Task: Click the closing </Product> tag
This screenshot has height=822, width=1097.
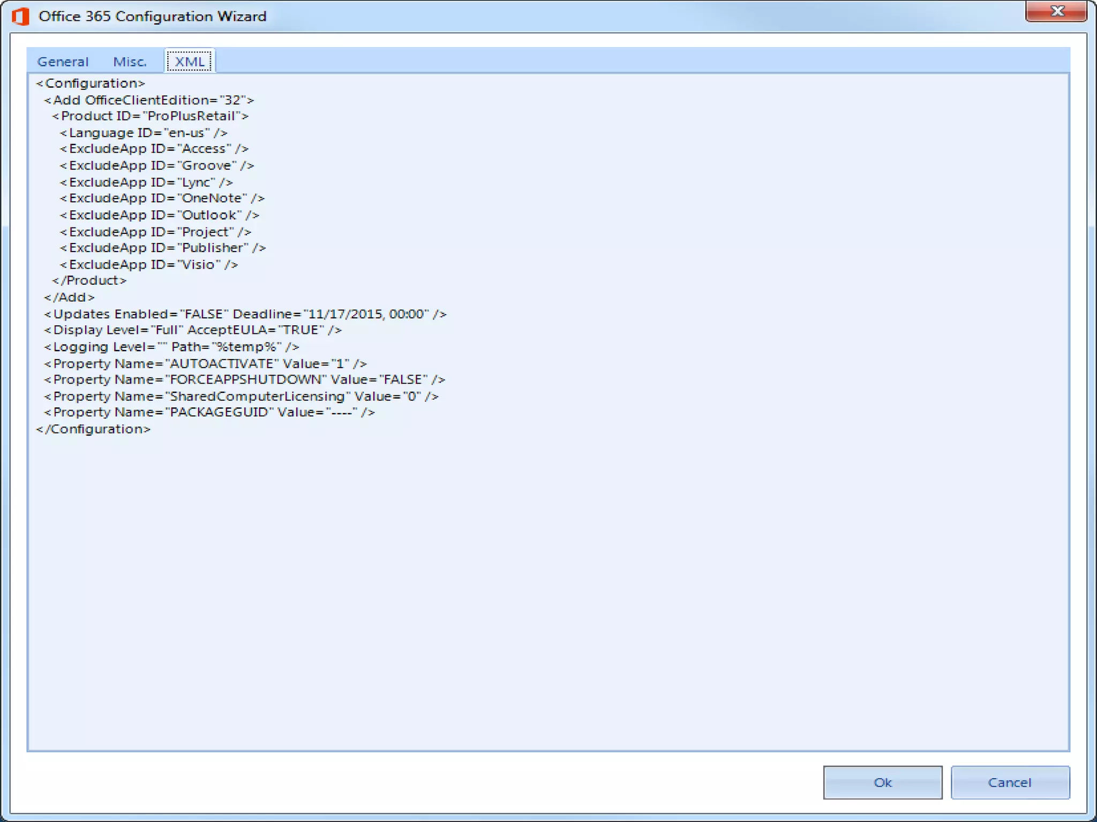Action: [x=89, y=281]
